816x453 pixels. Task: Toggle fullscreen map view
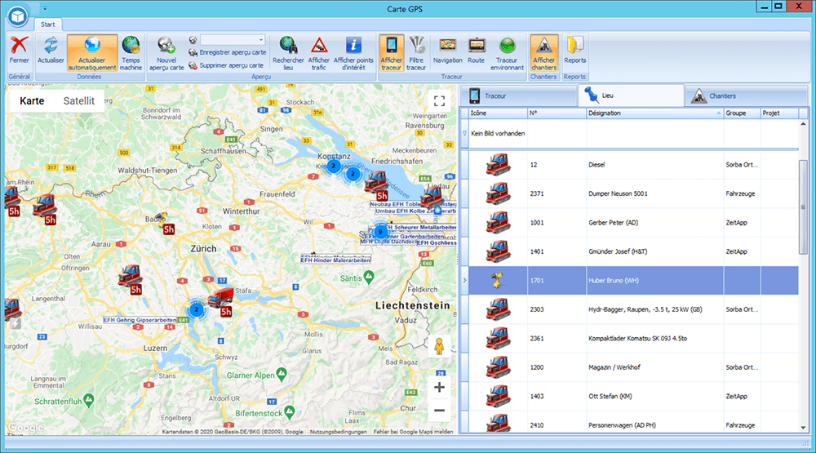coord(439,101)
